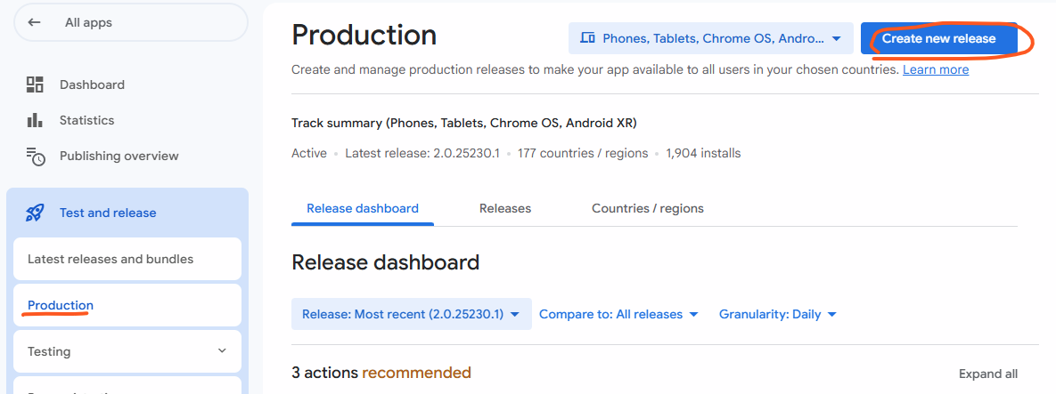The width and height of the screenshot is (1056, 394).
Task: Switch to the Countries / regions tab
Action: click(647, 208)
